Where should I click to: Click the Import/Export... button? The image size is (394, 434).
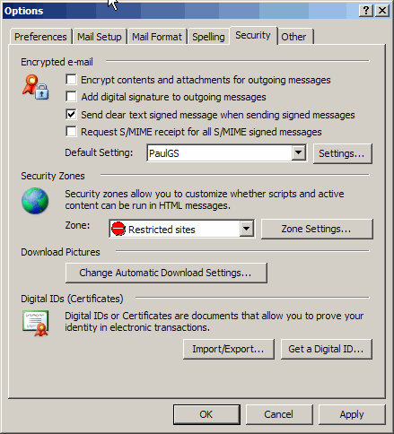[229, 349]
